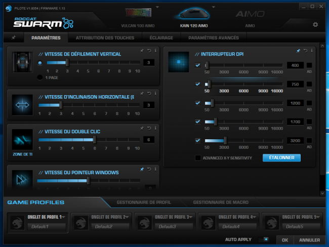
Task: Click the pinned settings tab icon
Action: [x=14, y=37]
